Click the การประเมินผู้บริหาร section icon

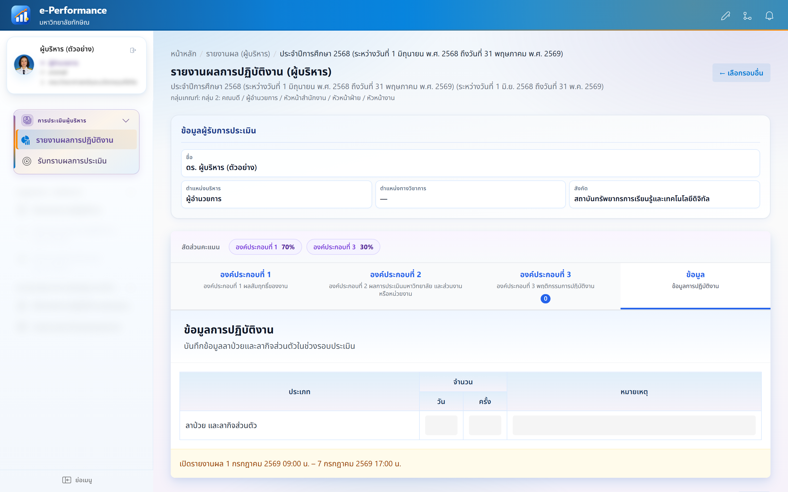[x=27, y=120]
